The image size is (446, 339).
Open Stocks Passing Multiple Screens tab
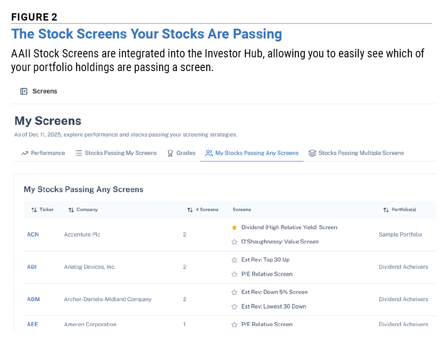click(x=356, y=153)
